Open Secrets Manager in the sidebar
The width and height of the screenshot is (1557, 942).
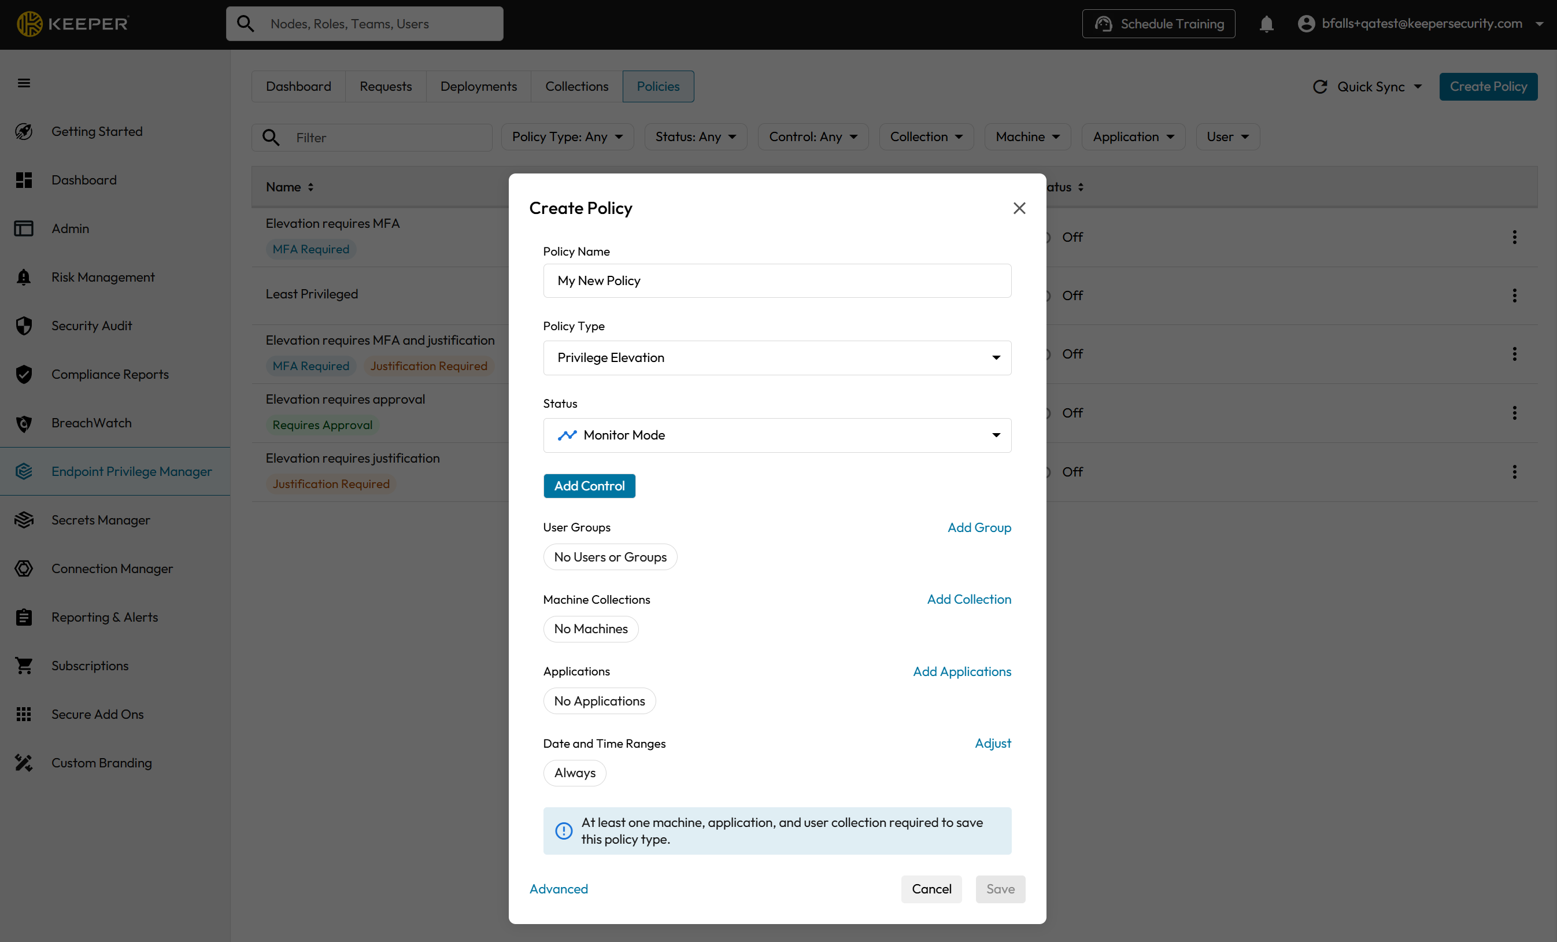(101, 520)
